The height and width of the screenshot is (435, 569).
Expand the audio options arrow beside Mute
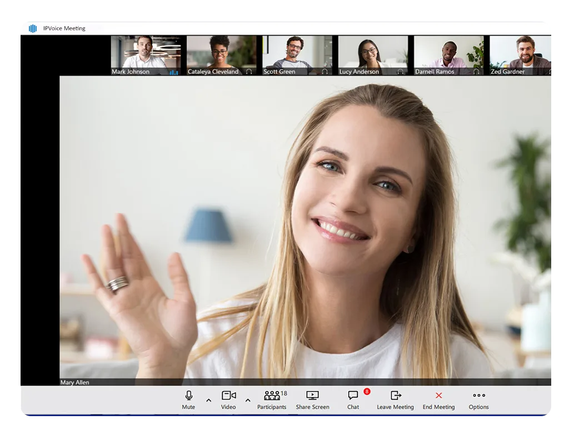tap(208, 400)
